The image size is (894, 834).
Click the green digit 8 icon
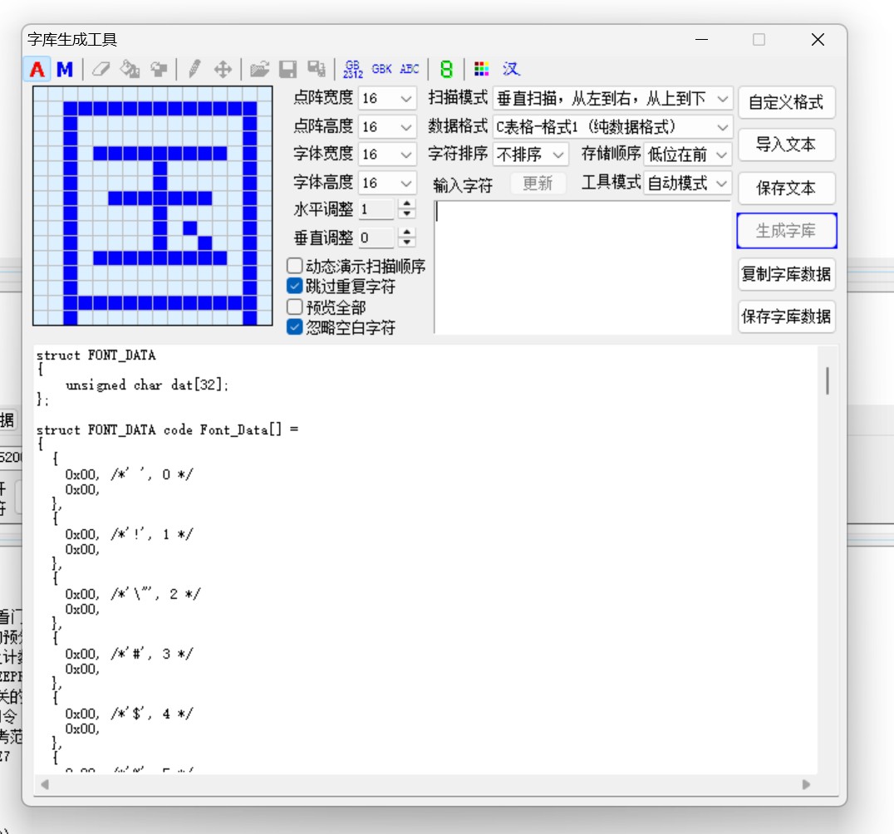tap(446, 69)
